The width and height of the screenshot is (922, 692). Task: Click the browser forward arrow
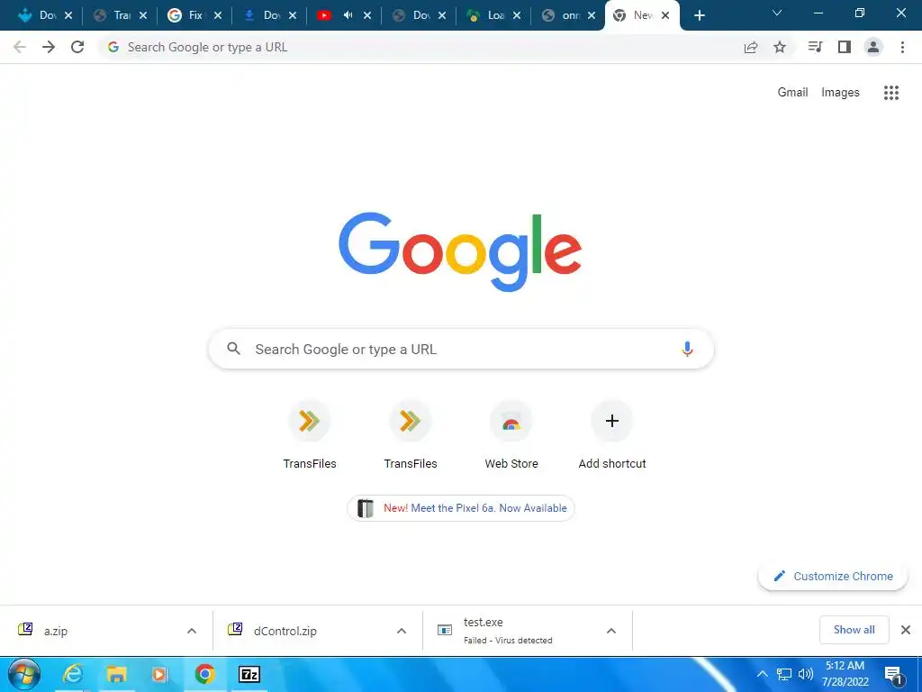pyautogui.click(x=49, y=47)
